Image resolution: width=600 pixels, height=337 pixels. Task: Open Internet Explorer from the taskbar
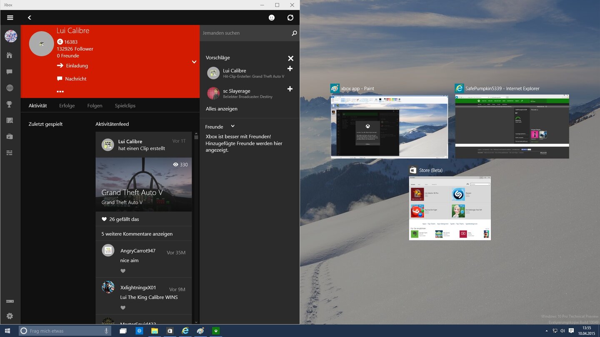coord(185,331)
